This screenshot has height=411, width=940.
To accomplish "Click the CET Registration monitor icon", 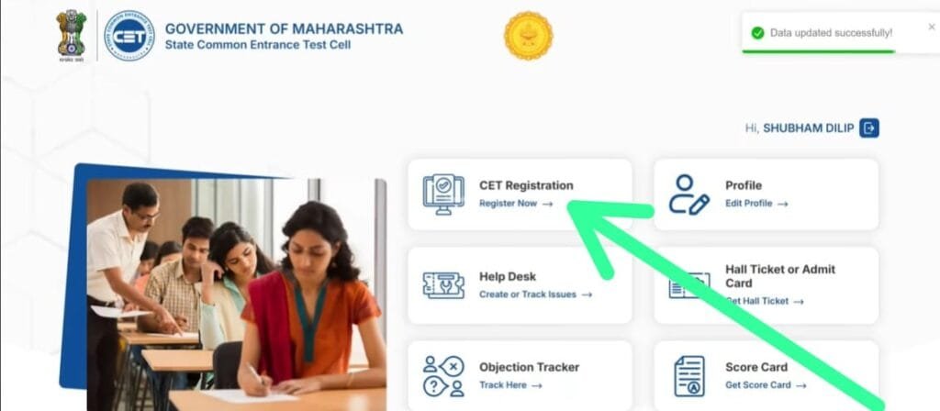I will pyautogui.click(x=443, y=194).
